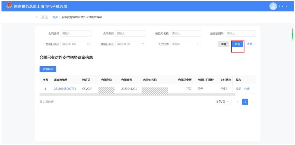The image size is (295, 145).
Task: Click the table horizontal scrollbar
Action: click(137, 95)
